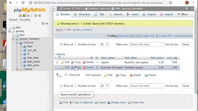Open the phpMyAdmin Home icon
Image resolution: width=198 pixels, height=111 pixels.
click(20, 15)
